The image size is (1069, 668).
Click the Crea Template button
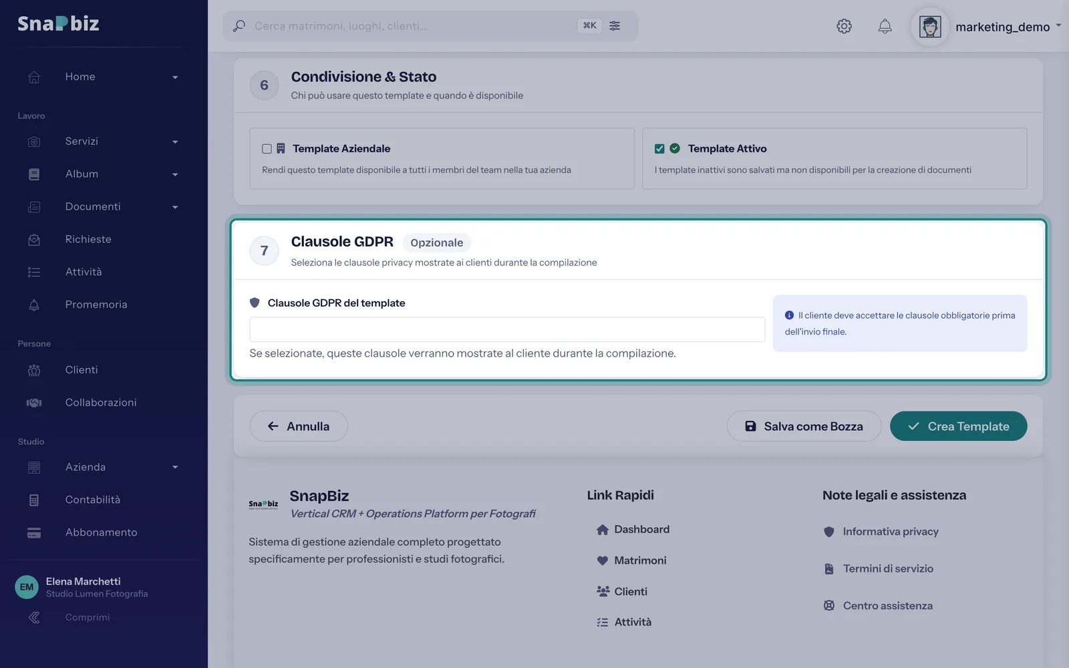[x=958, y=426]
